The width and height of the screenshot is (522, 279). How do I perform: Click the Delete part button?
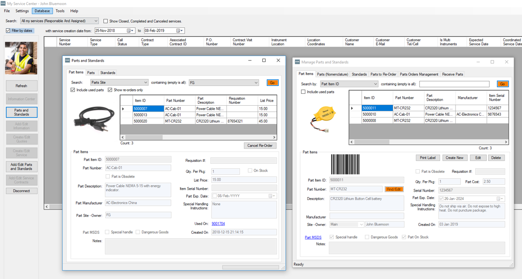coord(496,158)
